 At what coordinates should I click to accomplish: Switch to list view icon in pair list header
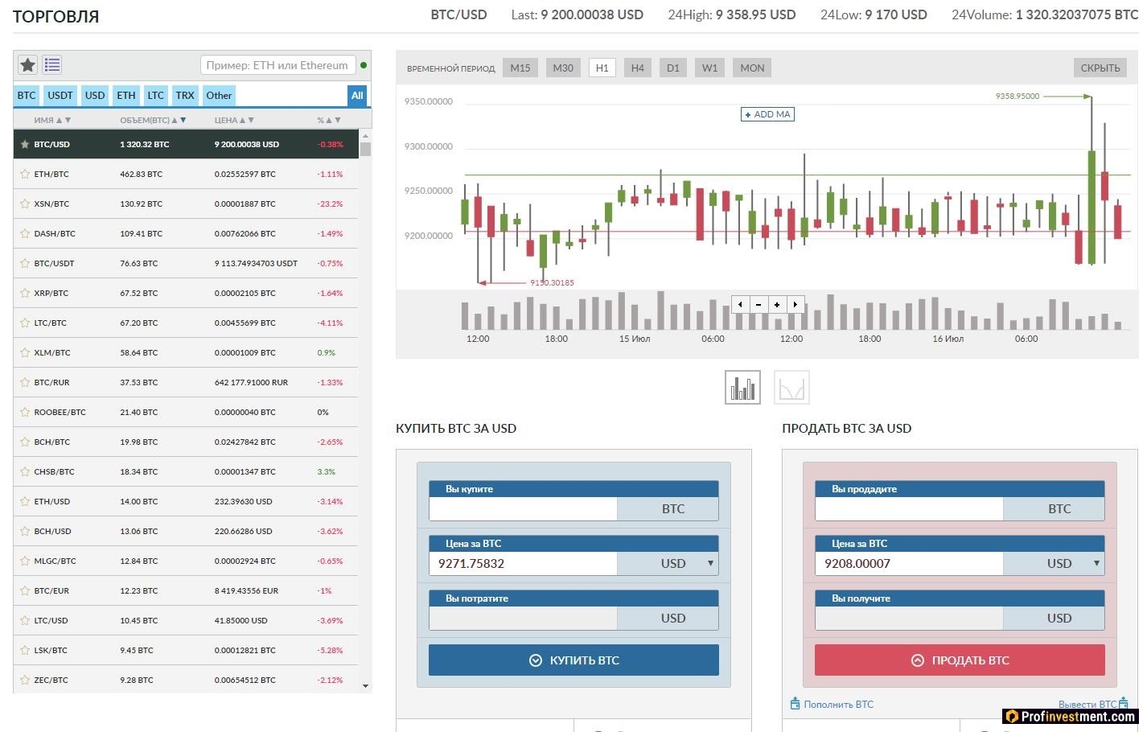pos(52,65)
